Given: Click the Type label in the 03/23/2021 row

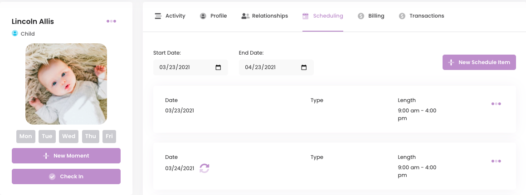Looking at the screenshot, I should point(317,100).
